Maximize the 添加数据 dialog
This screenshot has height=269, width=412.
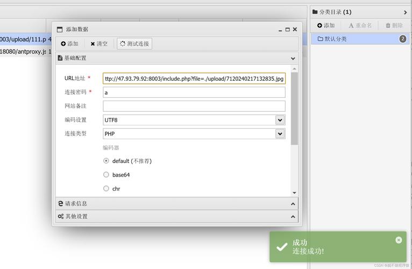(x=287, y=30)
